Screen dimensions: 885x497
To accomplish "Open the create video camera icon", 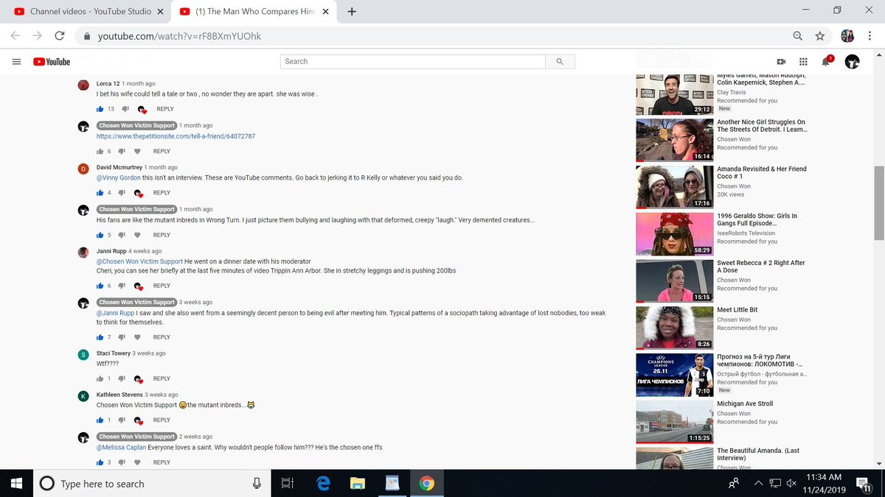I will point(781,62).
